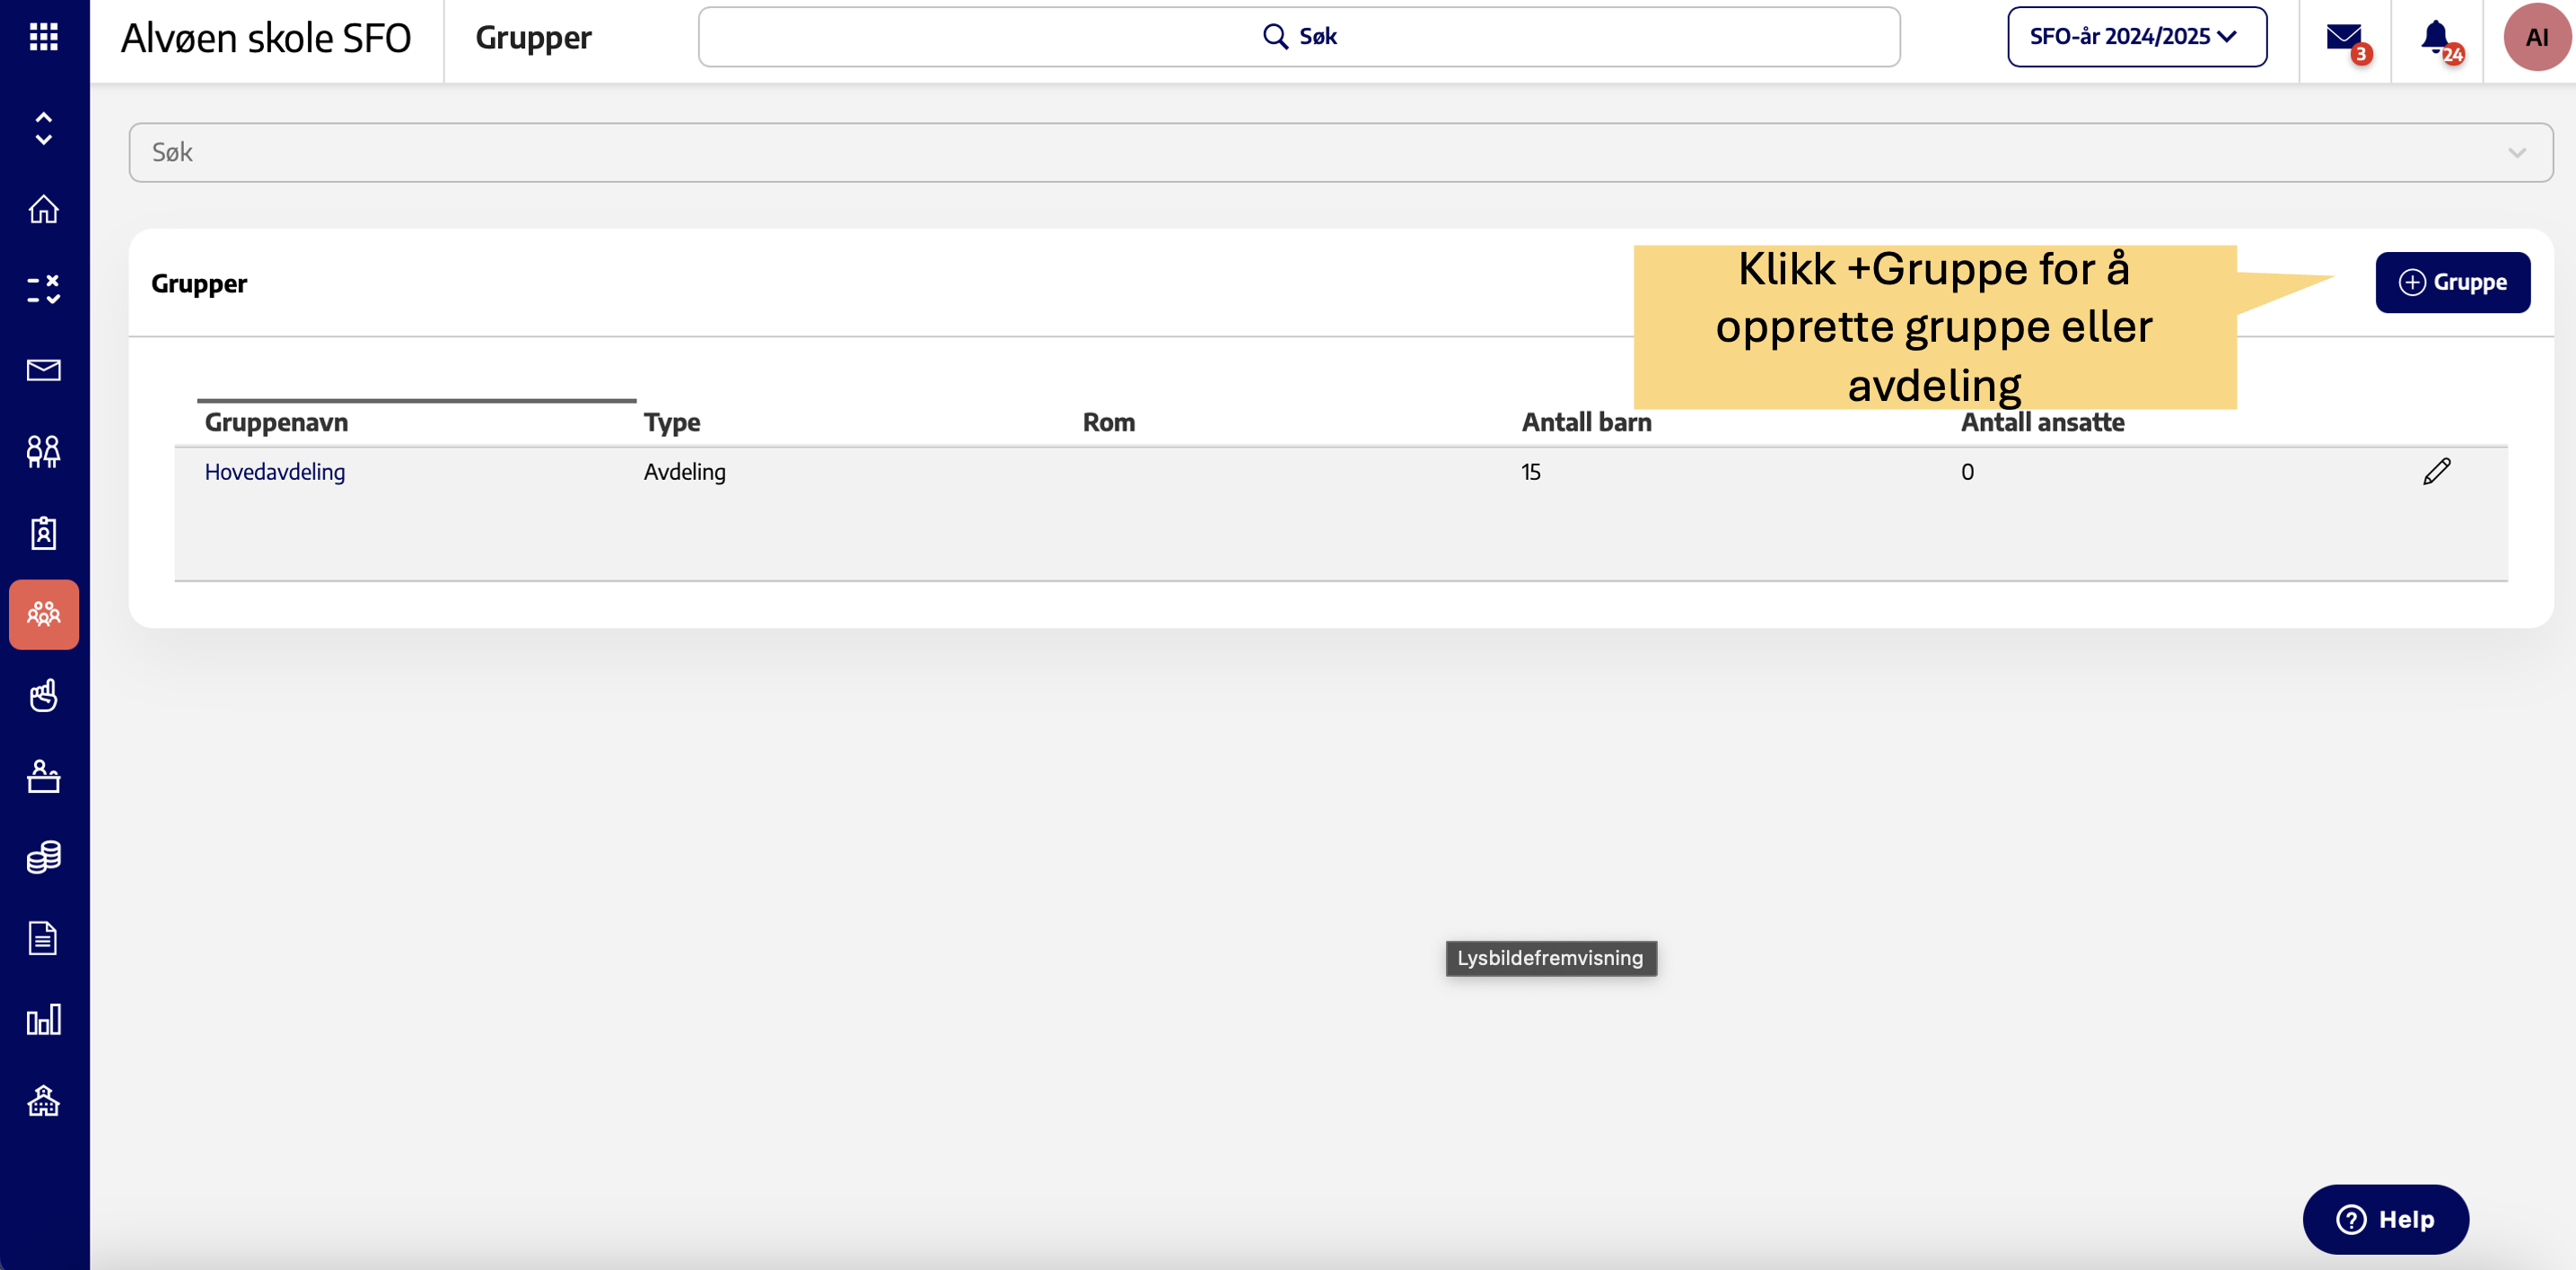This screenshot has height=1270, width=2576.
Task: Go to Home icon in sidebar
Action: coord(43,209)
